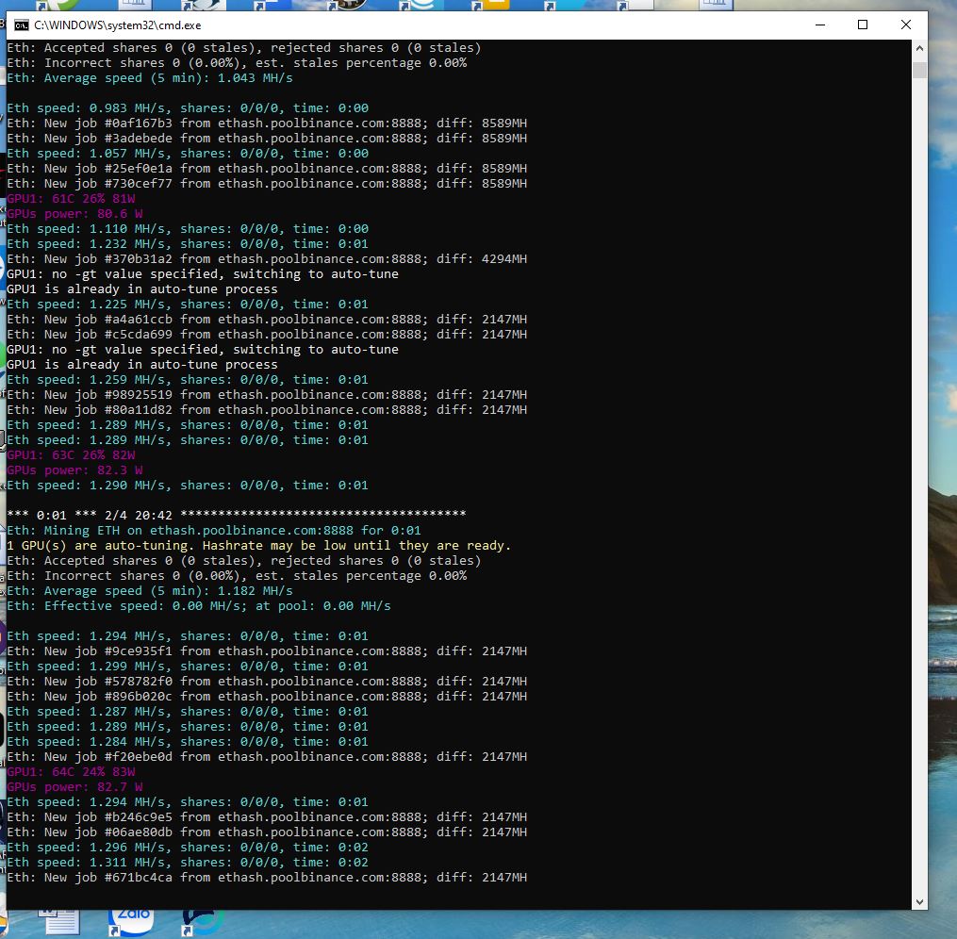The image size is (957, 939).
Task: Click the scrollbar thumb near the top
Action: click(919, 70)
